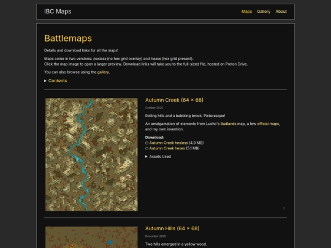
Task: Click the back-to-top arrow icon
Action: [284, 208]
